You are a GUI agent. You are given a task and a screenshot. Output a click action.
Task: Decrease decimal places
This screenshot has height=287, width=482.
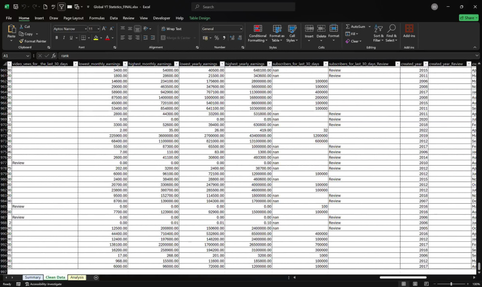240,38
